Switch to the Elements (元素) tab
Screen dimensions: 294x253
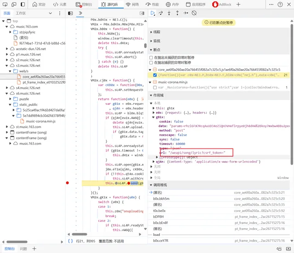point(60,4)
